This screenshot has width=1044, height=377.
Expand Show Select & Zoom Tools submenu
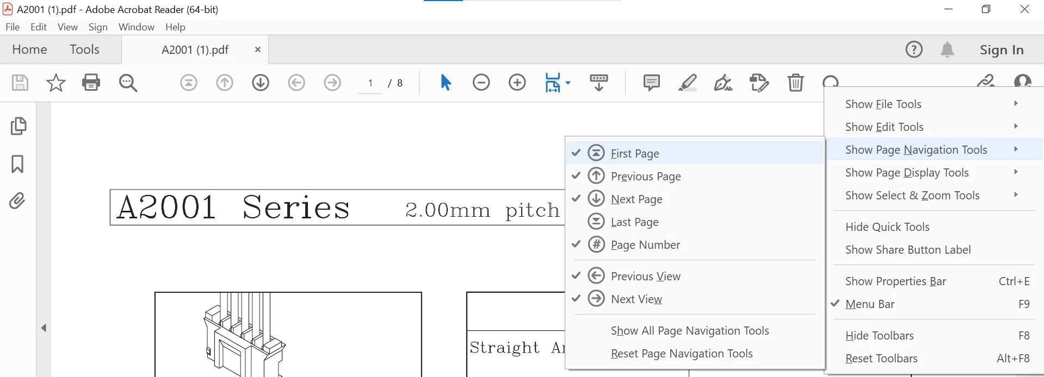pos(934,195)
